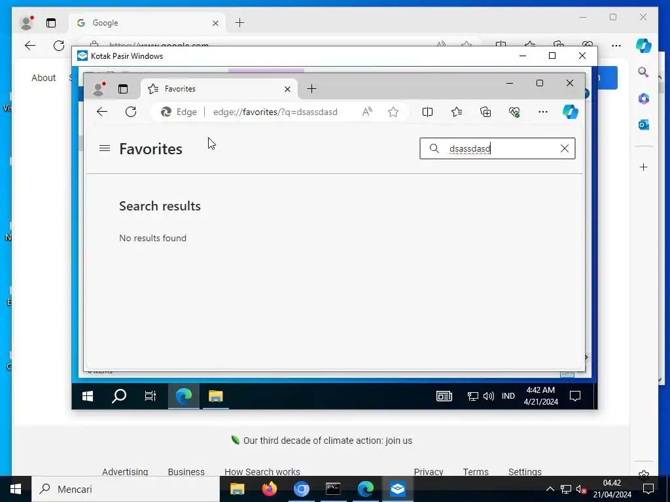Screen dimensions: 670x502
Task: Open File Explorer in sandbox taskbar
Action: click(x=216, y=396)
